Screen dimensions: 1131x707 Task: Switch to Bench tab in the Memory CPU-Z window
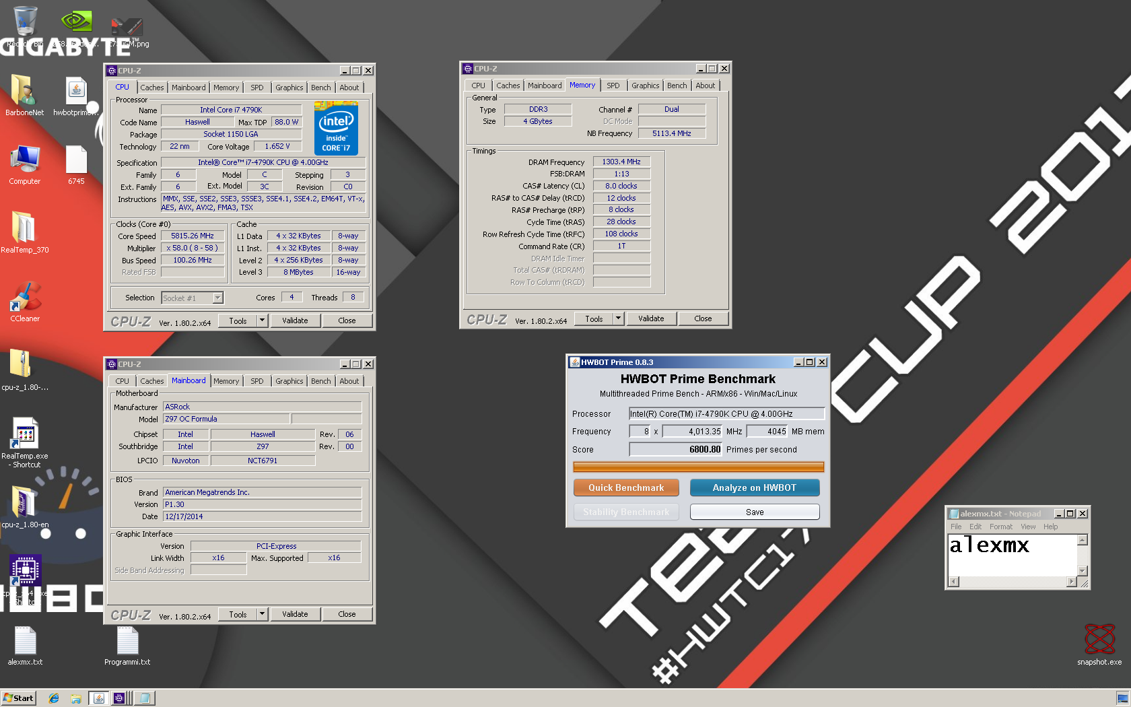coord(677,86)
